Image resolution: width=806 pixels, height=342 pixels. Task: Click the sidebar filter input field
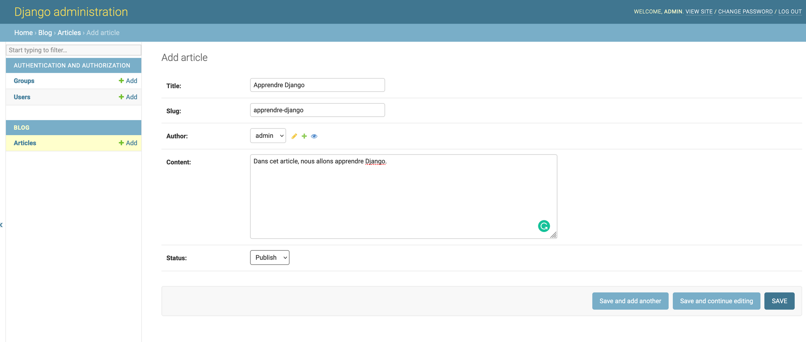(x=73, y=50)
